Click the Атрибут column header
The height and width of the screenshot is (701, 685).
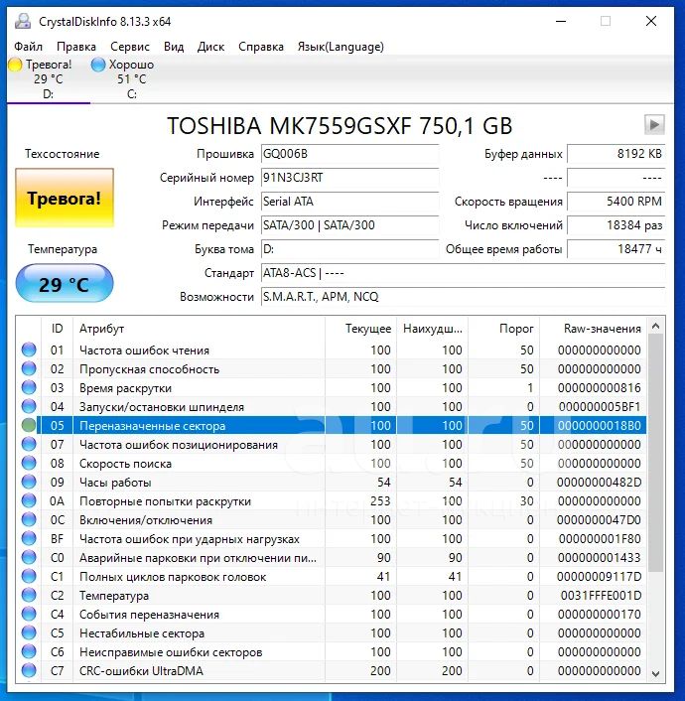[x=199, y=329]
